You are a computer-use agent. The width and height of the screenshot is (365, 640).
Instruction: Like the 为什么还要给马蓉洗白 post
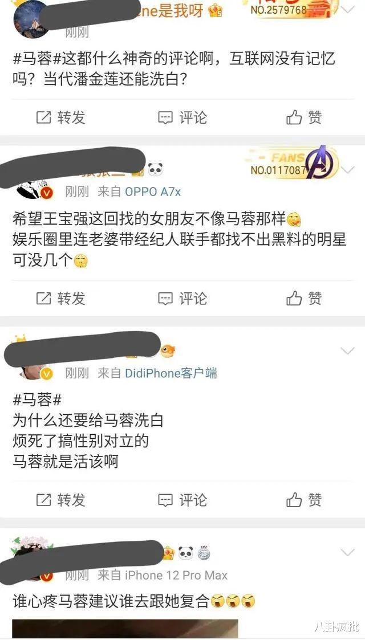click(304, 500)
